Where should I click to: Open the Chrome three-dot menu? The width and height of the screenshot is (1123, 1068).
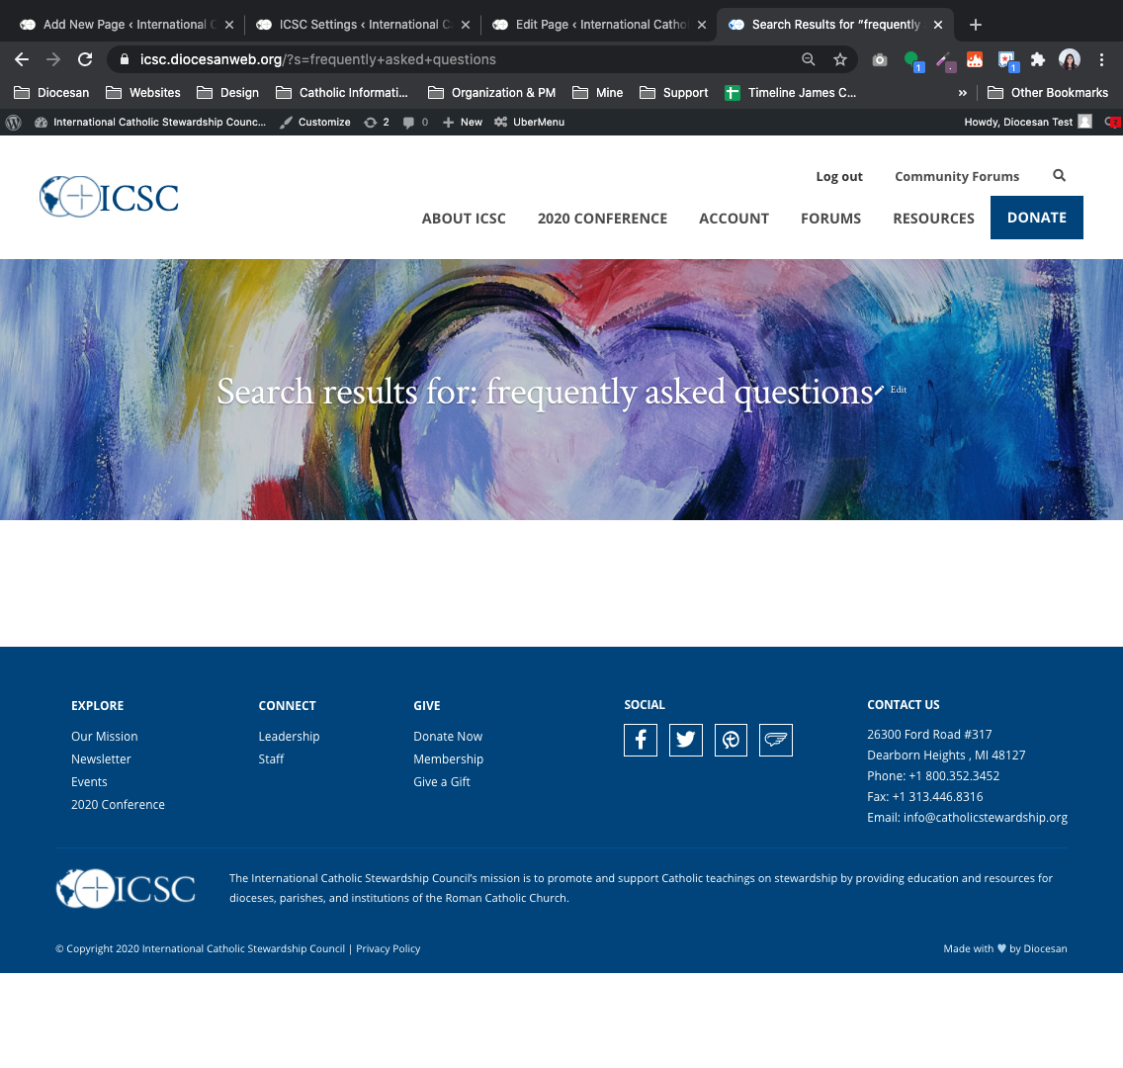(x=1101, y=59)
